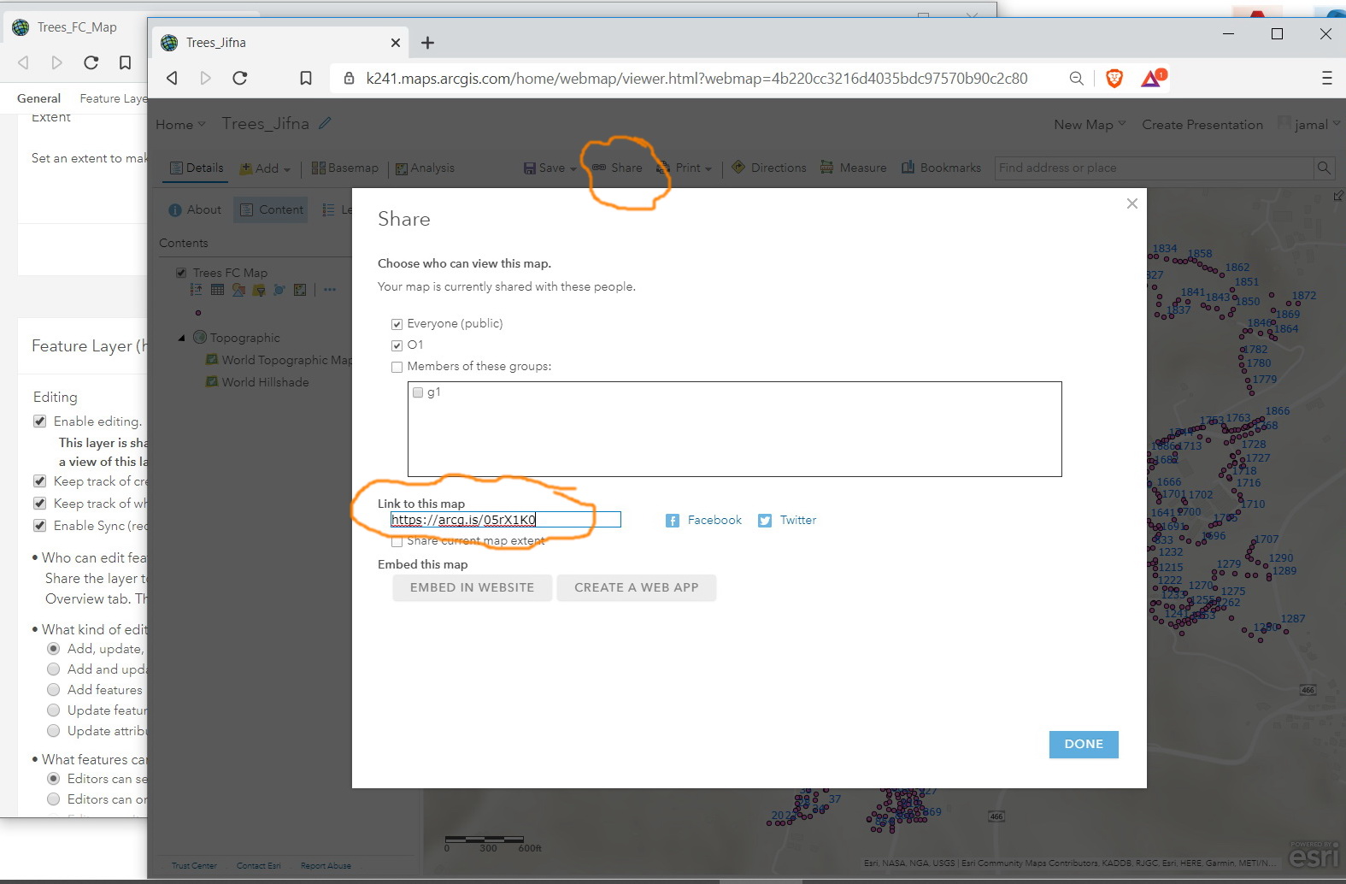Select the Add features radio option
This screenshot has width=1346, height=884.
(x=53, y=690)
